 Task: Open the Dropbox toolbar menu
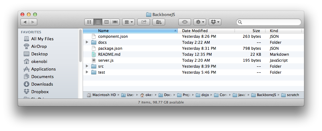215,22
